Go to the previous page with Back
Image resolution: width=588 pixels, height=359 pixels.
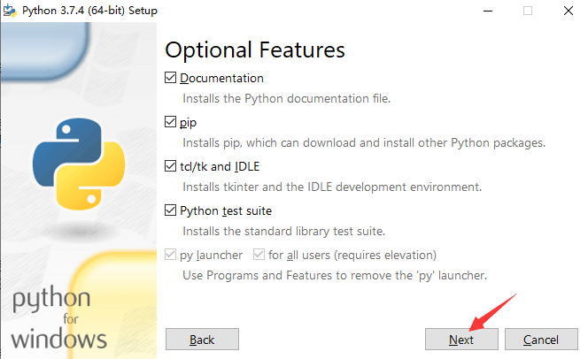pos(202,340)
